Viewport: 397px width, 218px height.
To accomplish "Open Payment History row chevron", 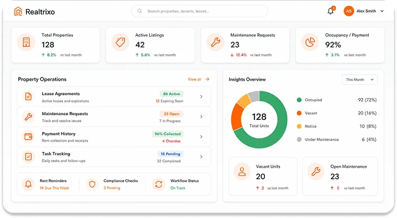I will coord(201,137).
